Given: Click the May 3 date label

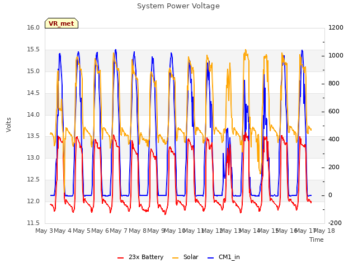Looking at the screenshot, I should tap(44, 231).
